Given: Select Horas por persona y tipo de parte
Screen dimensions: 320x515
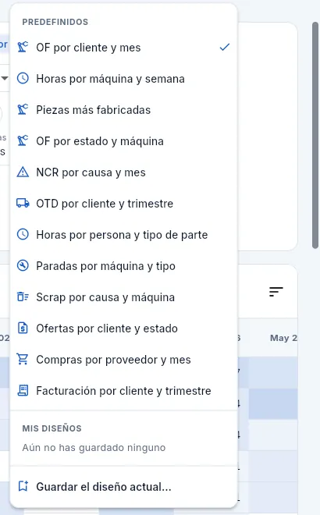Looking at the screenshot, I should (x=123, y=235).
